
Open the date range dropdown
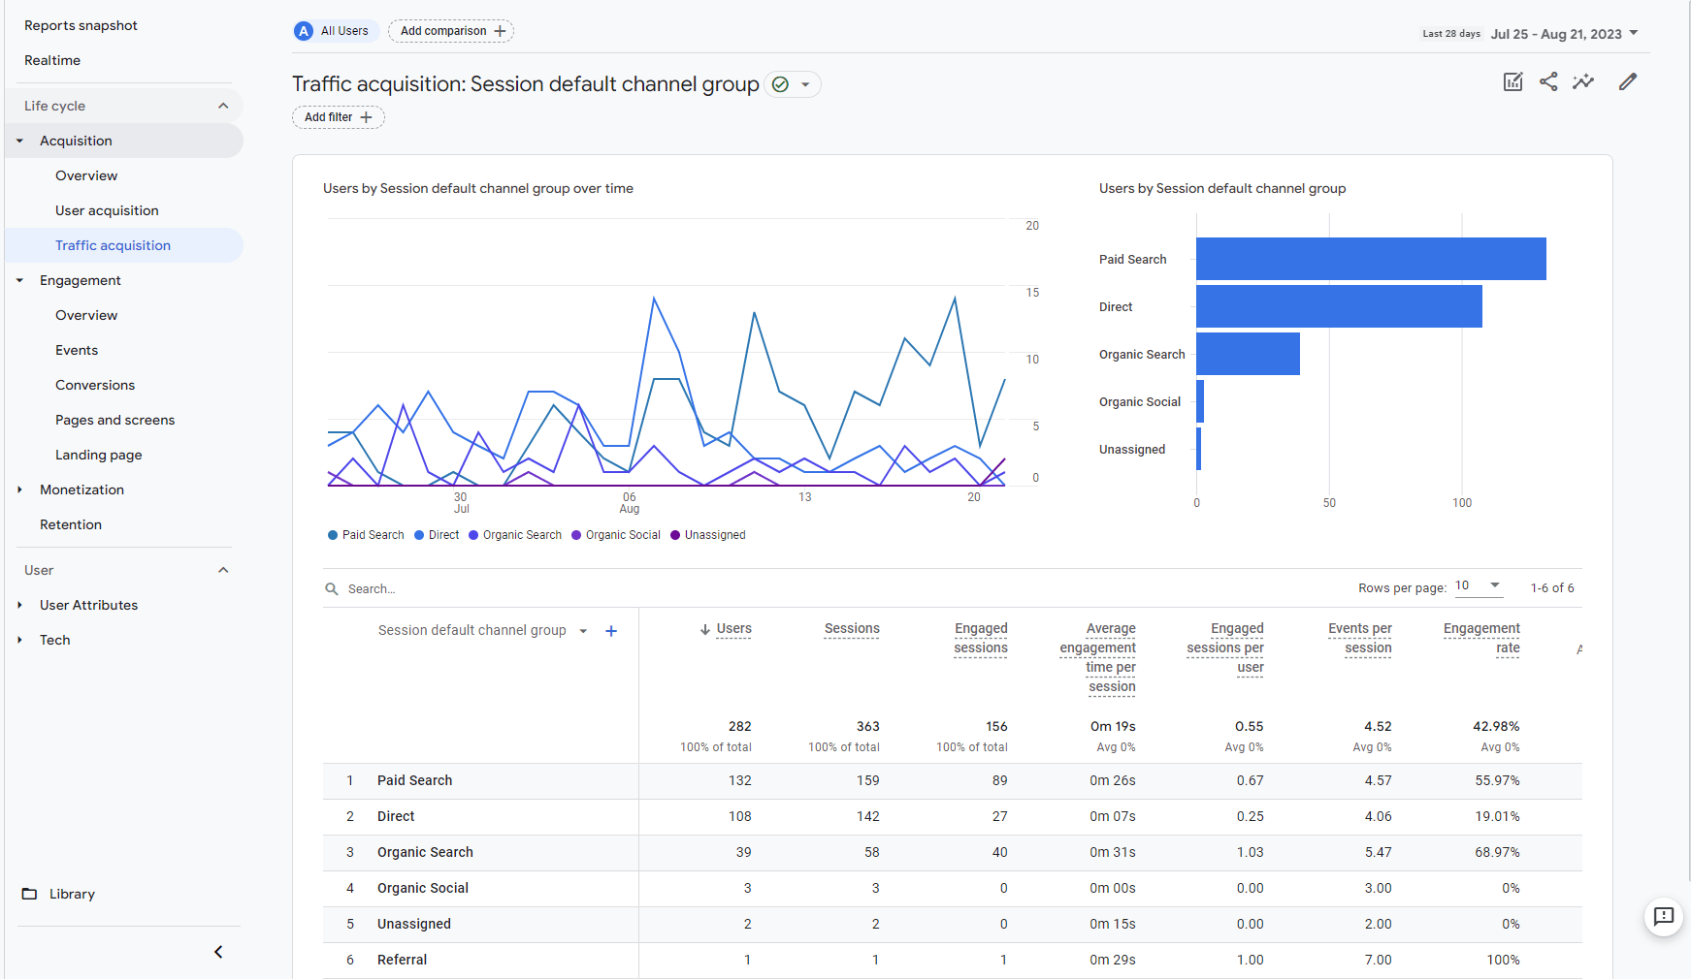[x=1634, y=34]
